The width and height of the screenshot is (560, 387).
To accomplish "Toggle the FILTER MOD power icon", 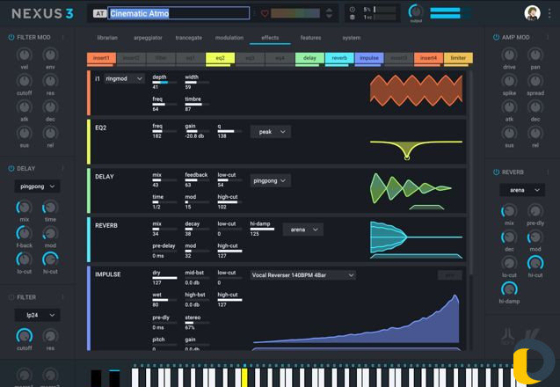I will coord(11,37).
